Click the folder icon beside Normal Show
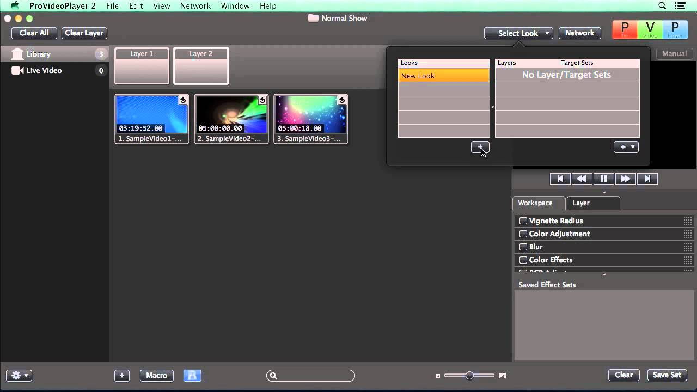 pyautogui.click(x=313, y=18)
